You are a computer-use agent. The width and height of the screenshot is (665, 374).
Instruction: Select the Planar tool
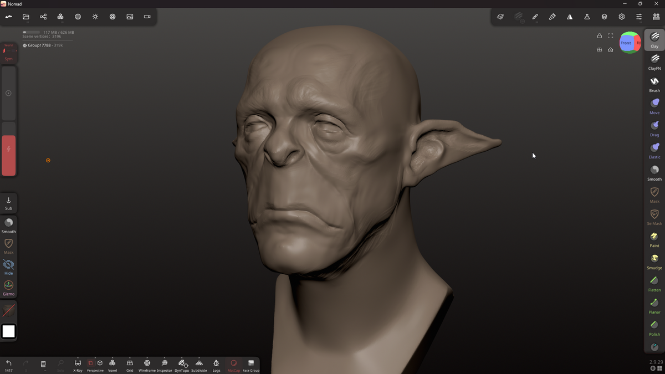pyautogui.click(x=654, y=306)
